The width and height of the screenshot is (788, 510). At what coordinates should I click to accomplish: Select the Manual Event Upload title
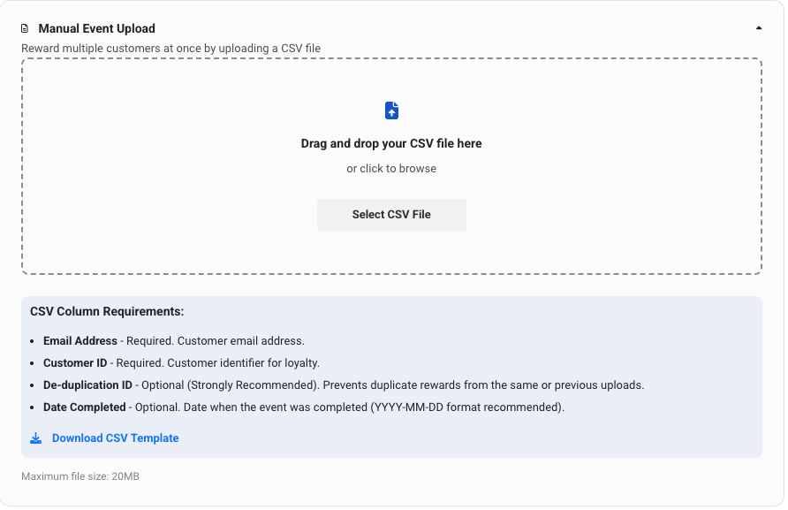(96, 29)
